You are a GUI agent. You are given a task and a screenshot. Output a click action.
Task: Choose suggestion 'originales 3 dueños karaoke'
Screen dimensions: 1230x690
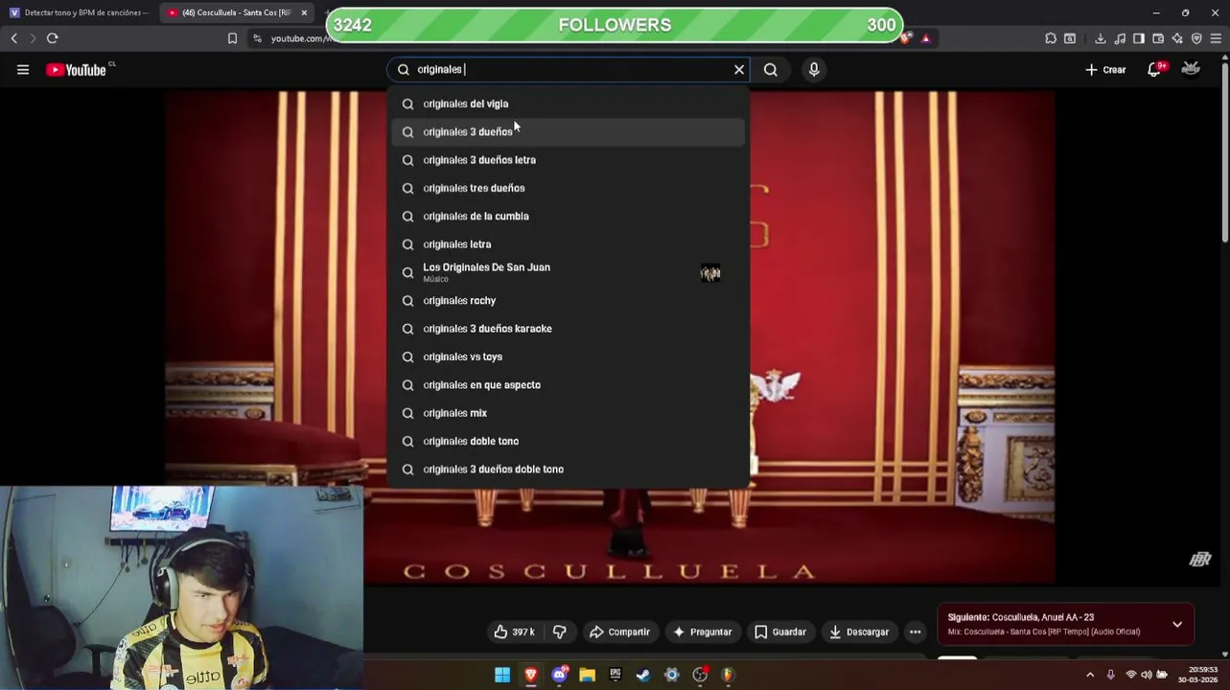tap(569, 329)
